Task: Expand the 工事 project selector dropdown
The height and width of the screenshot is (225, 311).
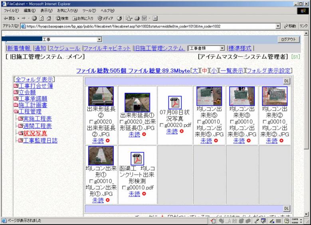Action: [x=99, y=40]
